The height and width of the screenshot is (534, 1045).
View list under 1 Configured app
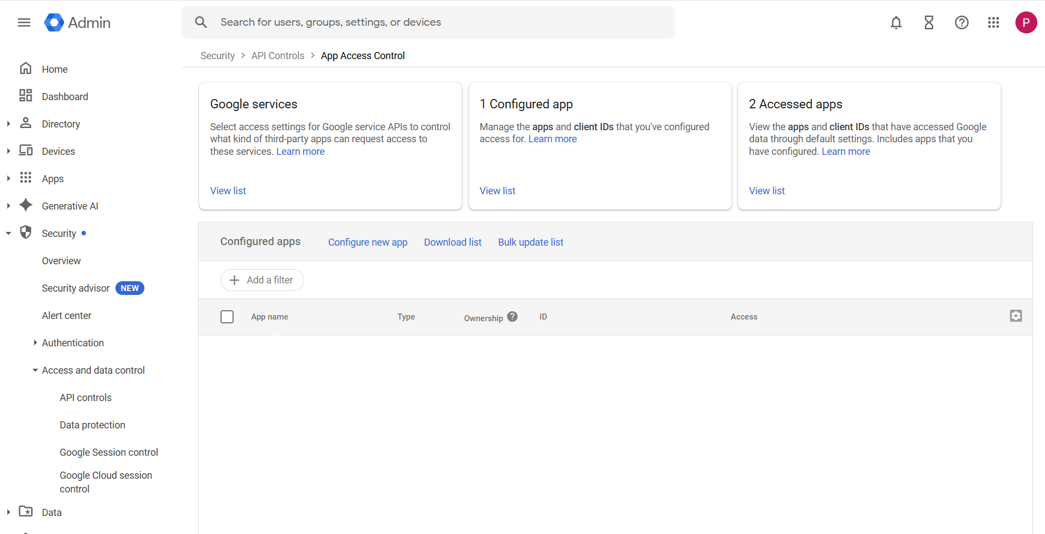pyautogui.click(x=497, y=191)
